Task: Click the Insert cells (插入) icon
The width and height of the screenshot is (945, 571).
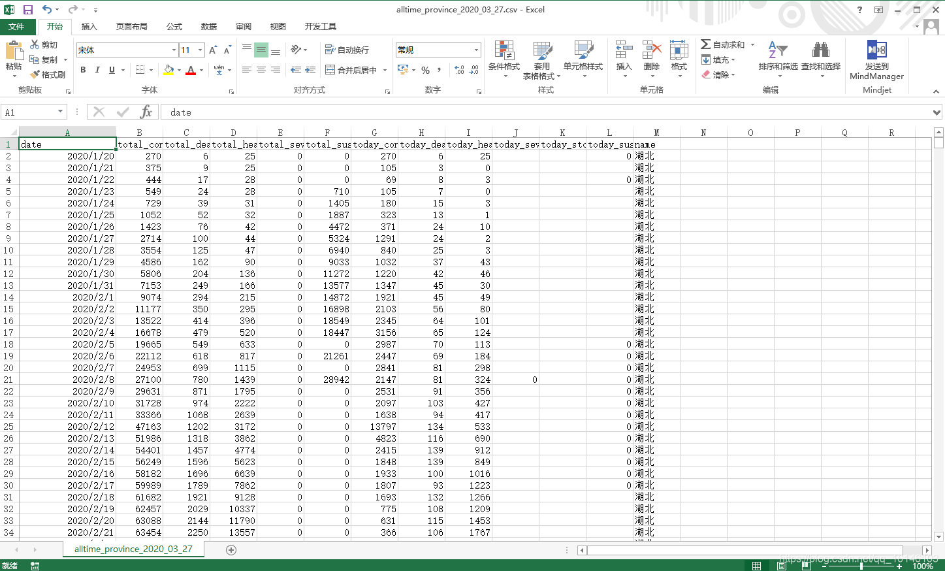Action: [624, 51]
